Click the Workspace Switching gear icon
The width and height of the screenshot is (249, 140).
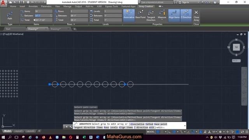(x=220, y=132)
